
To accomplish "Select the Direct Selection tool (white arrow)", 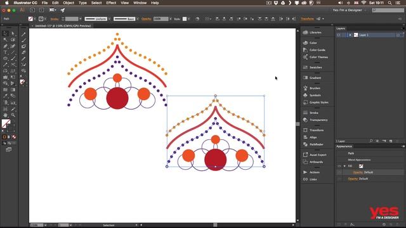I will coord(13,34).
